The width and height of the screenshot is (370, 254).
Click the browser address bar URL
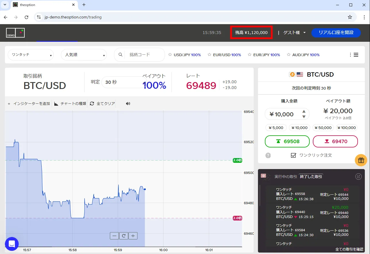pyautogui.click(x=73, y=17)
